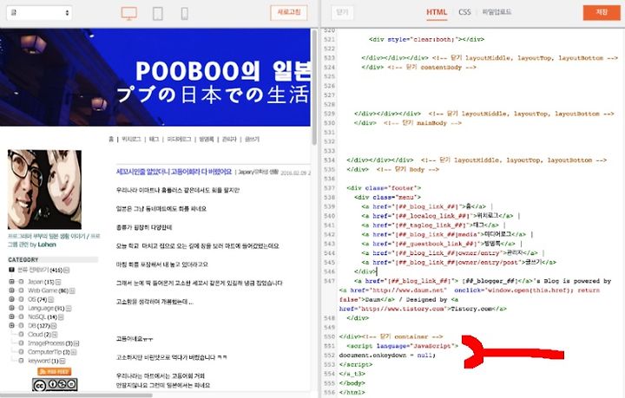Click the preview pane horizontal scrollbar
This screenshot has width=625, height=398.
click(x=76, y=395)
